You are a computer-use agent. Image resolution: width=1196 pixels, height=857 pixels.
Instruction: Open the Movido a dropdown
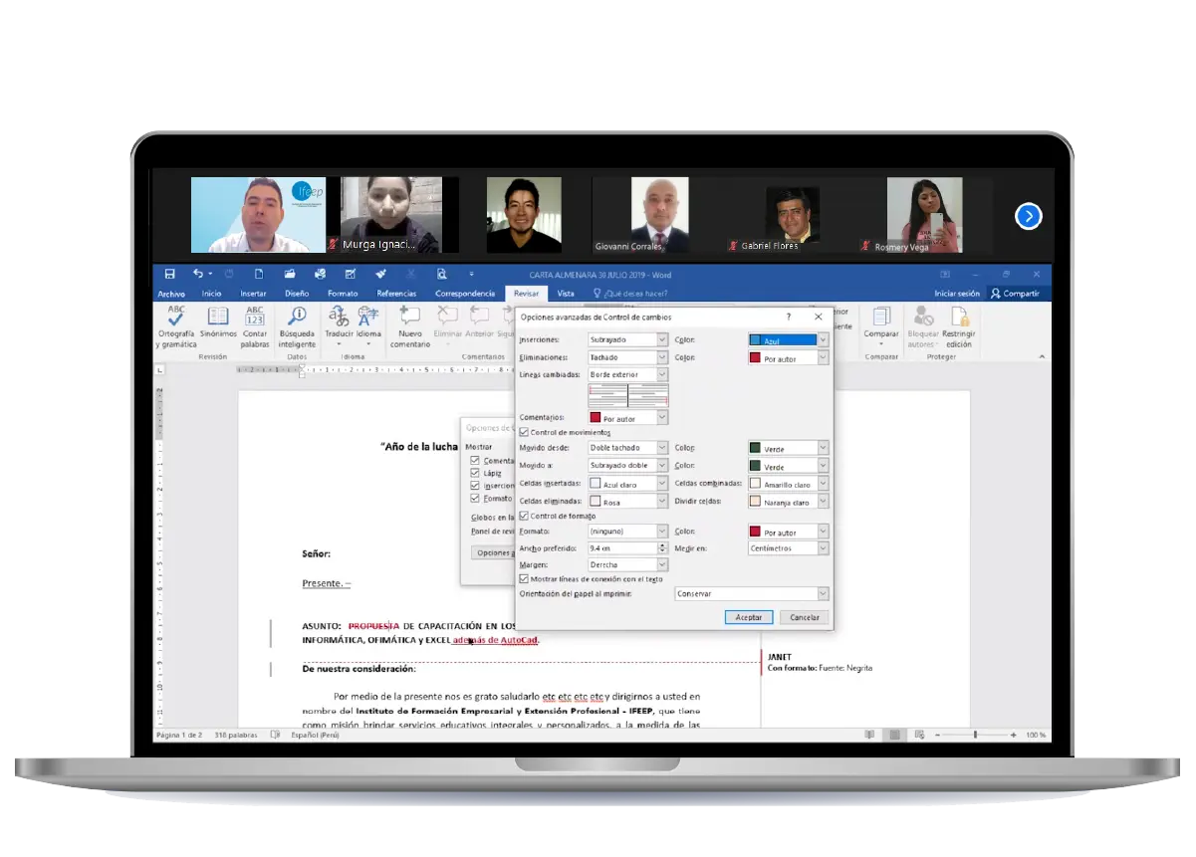(627, 465)
